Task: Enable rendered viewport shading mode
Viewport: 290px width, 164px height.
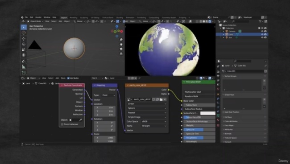Action: [x=210, y=21]
